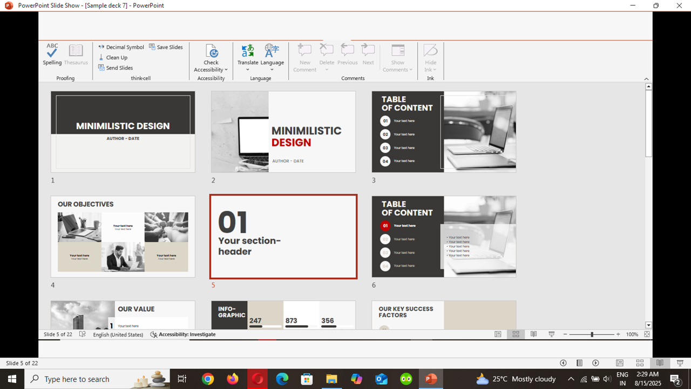The width and height of the screenshot is (691, 389).
Task: Click the previous slide arrow in bottom bar
Action: click(563, 363)
